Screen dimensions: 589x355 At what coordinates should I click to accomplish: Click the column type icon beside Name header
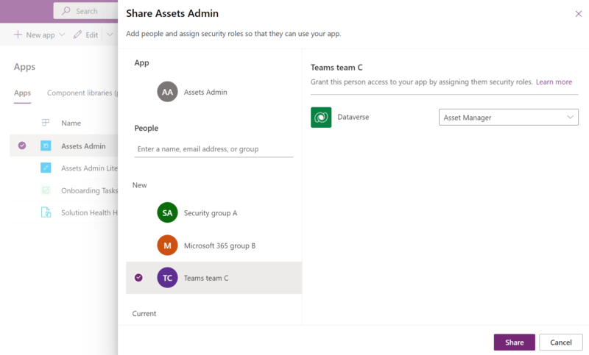[46, 123]
